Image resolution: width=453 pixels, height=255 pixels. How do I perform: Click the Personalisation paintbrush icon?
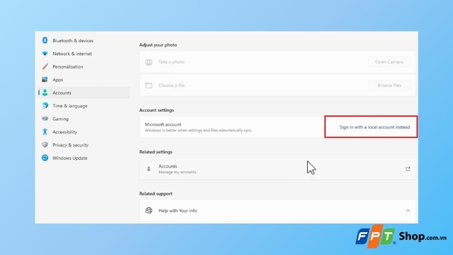45,66
